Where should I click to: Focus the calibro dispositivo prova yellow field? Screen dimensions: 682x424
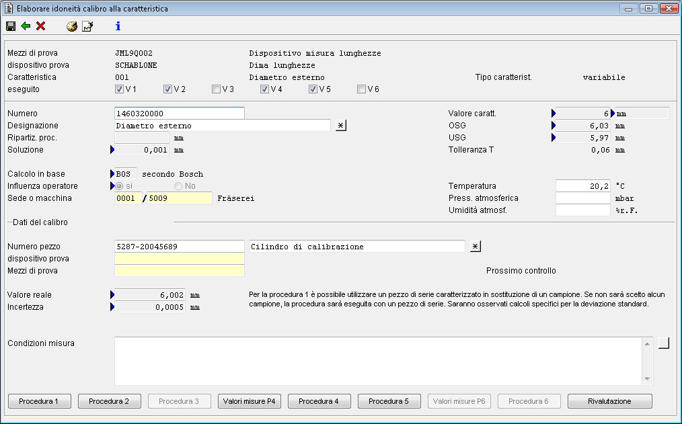pos(180,259)
